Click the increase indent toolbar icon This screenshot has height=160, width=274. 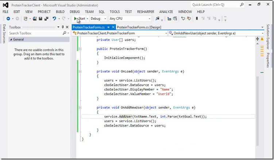coord(175,19)
